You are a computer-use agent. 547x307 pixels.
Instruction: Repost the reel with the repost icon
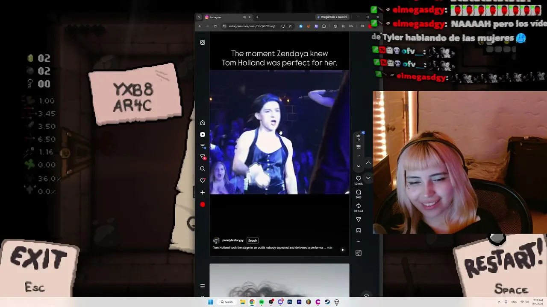[x=359, y=206]
